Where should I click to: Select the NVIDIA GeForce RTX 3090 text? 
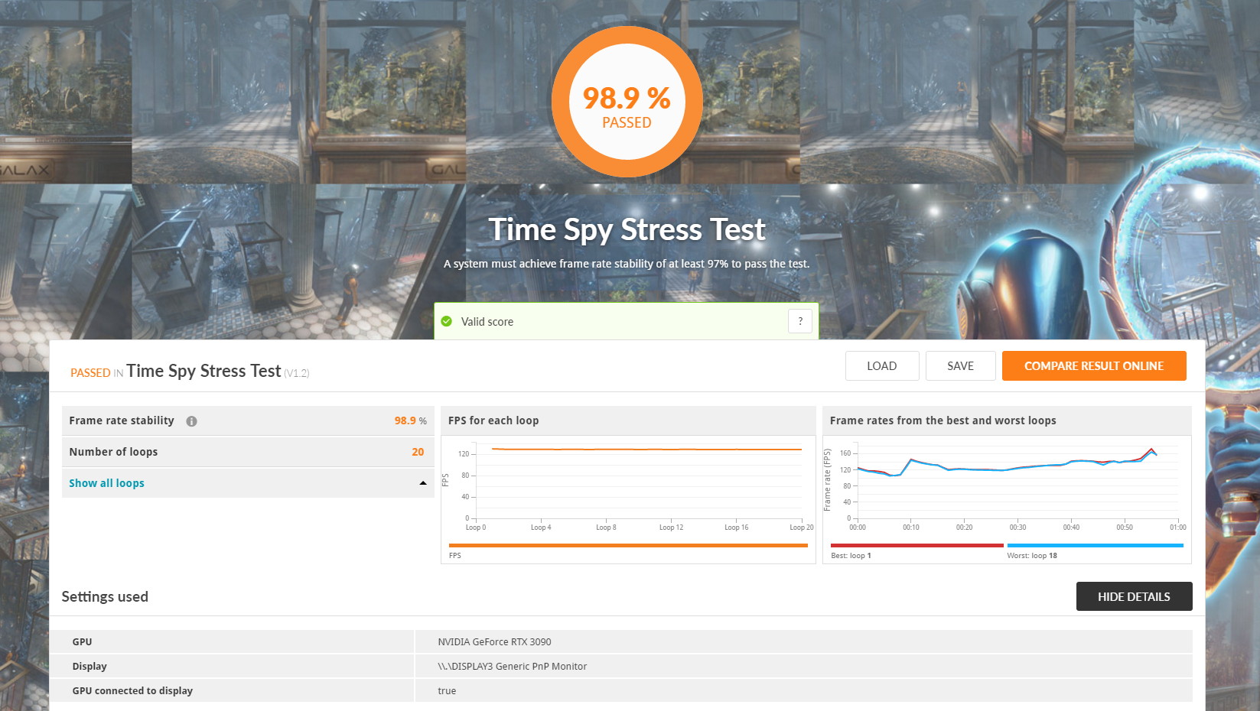tap(494, 642)
